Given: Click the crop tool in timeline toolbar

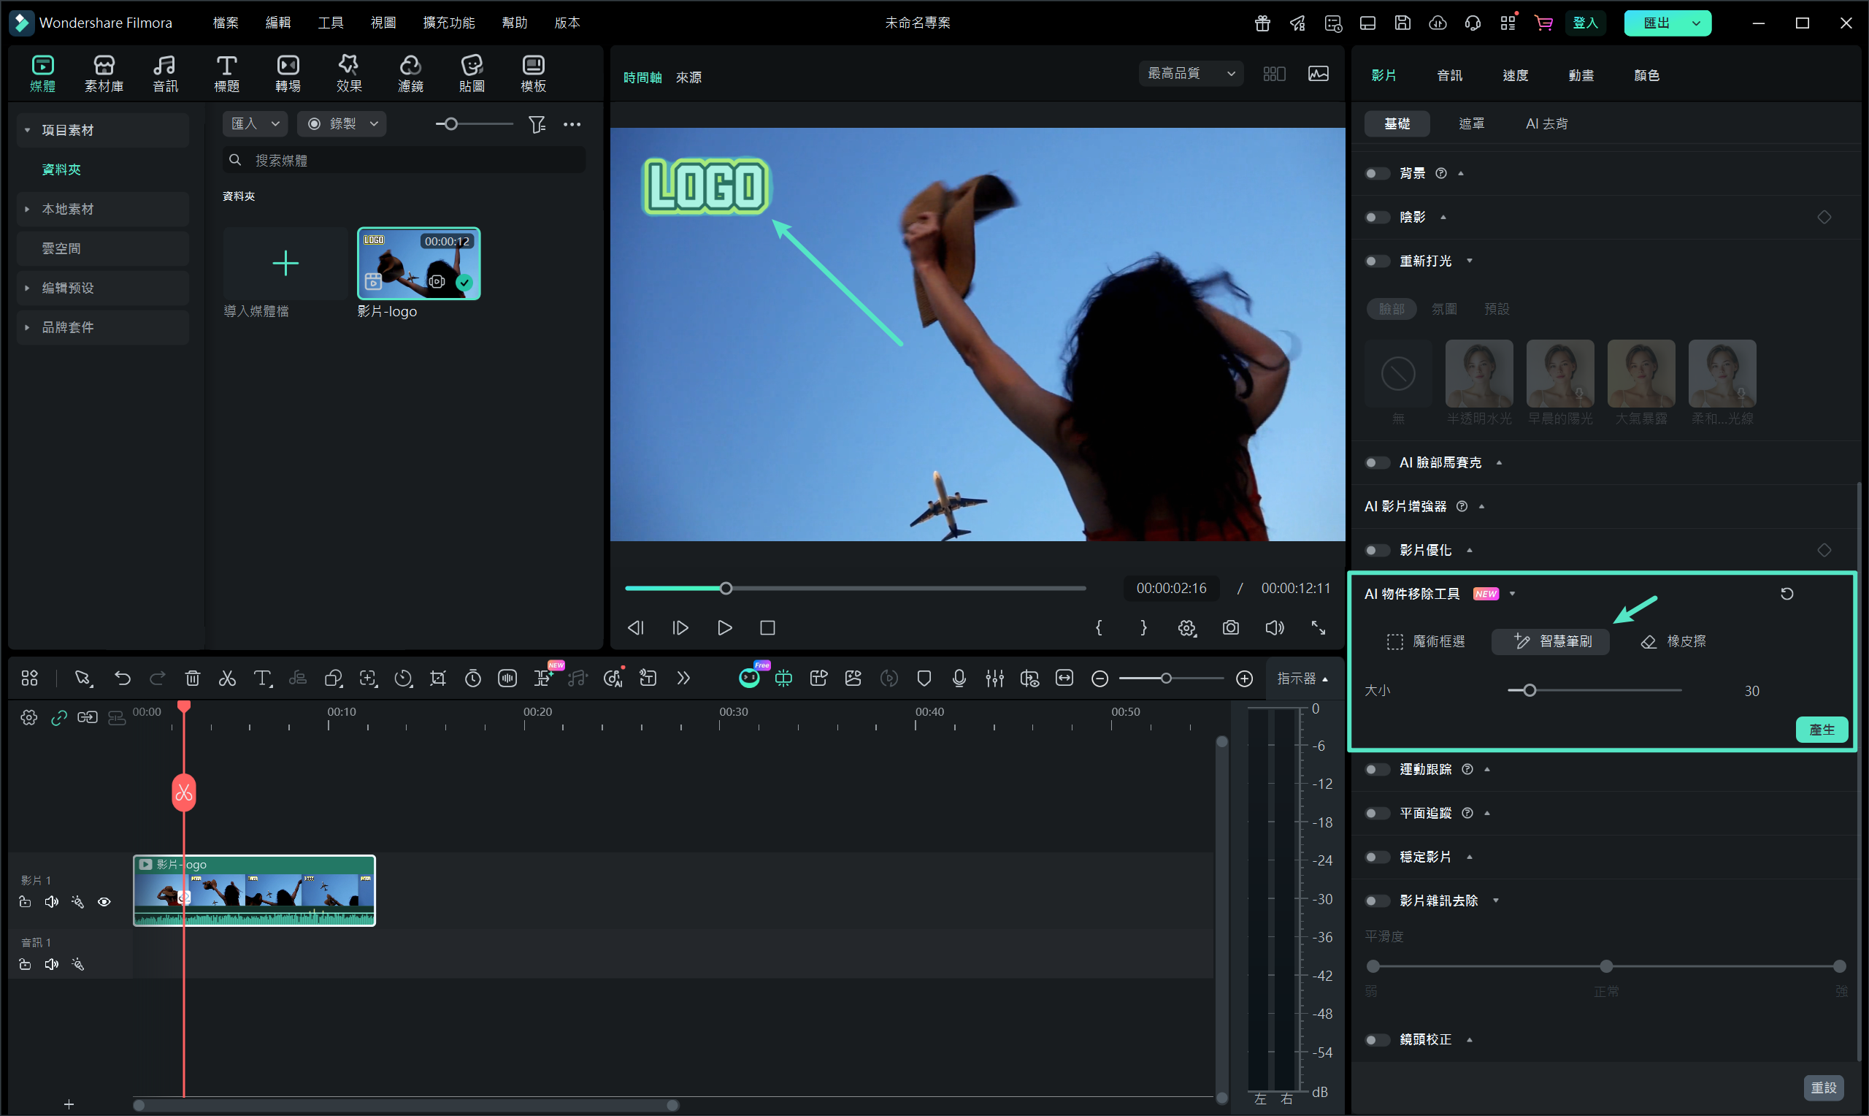Looking at the screenshot, I should click(x=437, y=679).
